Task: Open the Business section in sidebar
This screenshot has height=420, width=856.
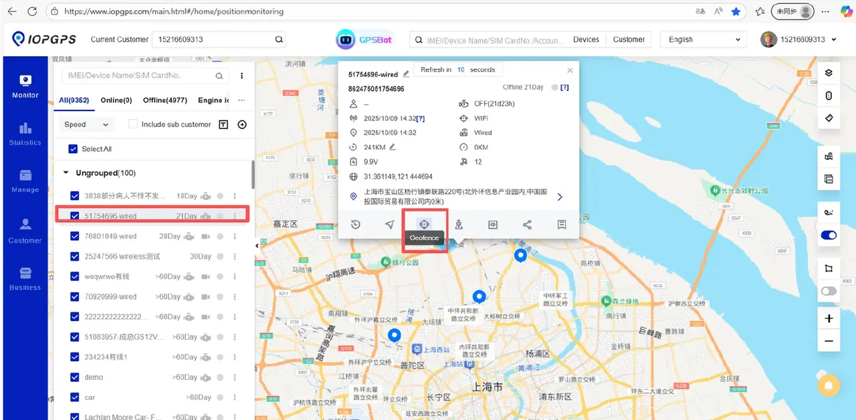Action: tap(25, 279)
